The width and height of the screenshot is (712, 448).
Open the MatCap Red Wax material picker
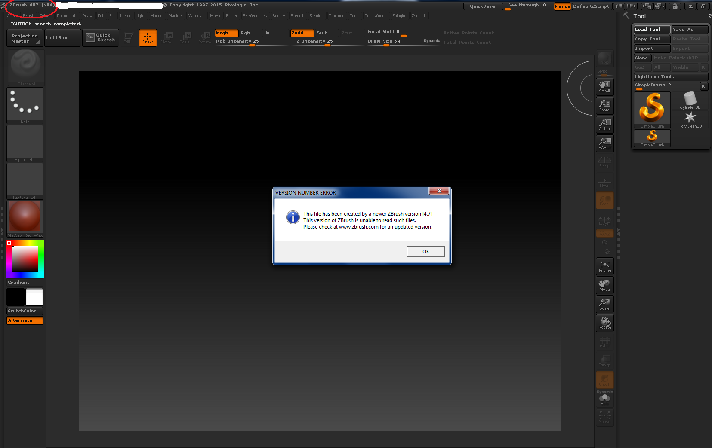click(25, 218)
